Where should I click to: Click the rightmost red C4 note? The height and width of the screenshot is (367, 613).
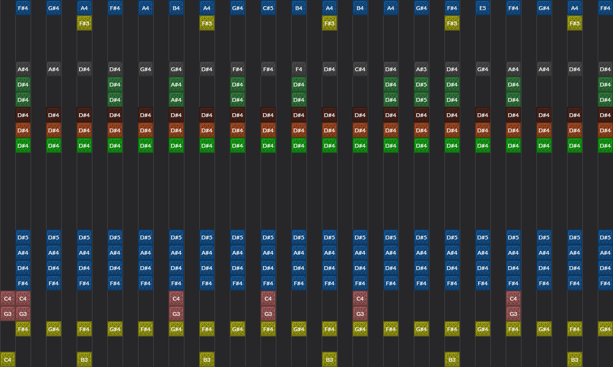point(513,299)
